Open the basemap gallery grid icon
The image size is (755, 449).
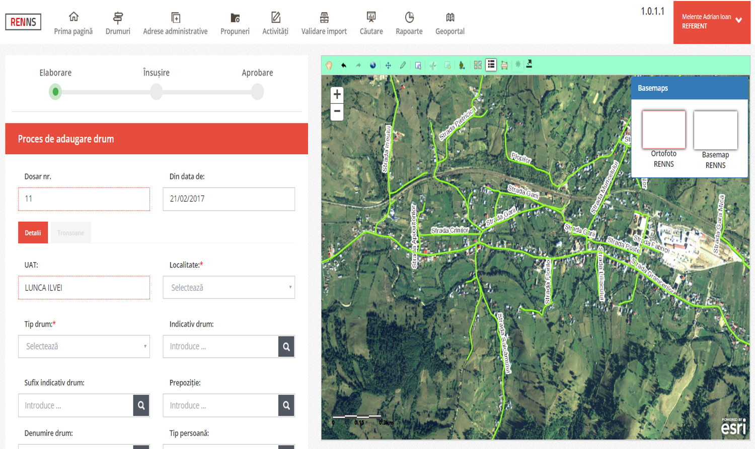coord(478,65)
